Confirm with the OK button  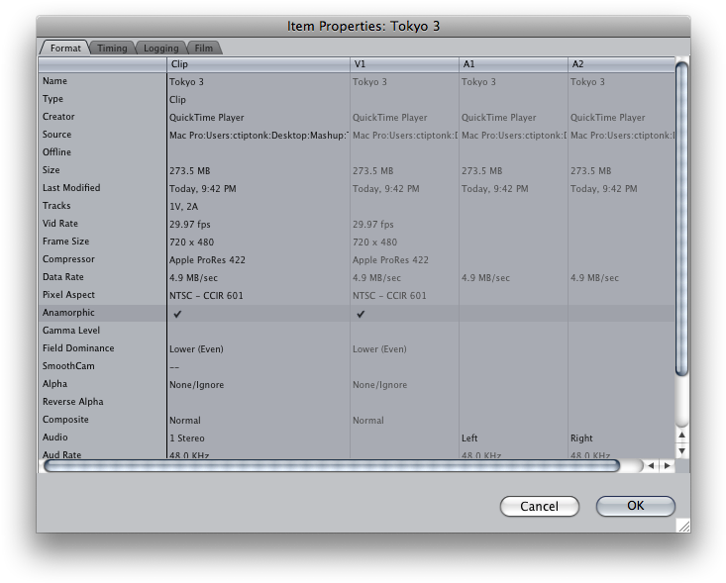[635, 506]
